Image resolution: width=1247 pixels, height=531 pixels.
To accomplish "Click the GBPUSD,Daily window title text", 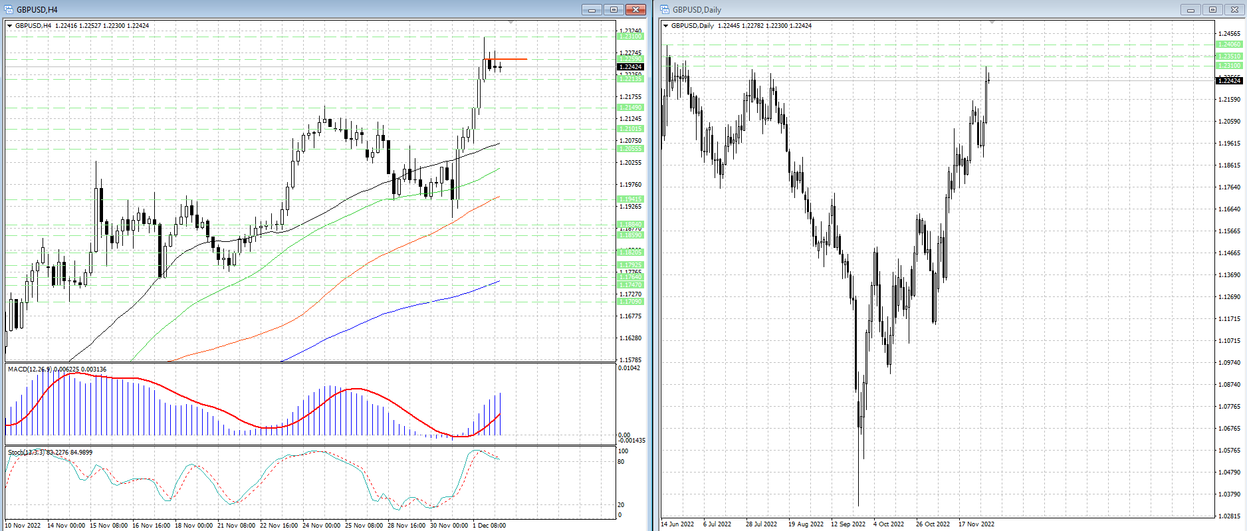I will pyautogui.click(x=697, y=10).
